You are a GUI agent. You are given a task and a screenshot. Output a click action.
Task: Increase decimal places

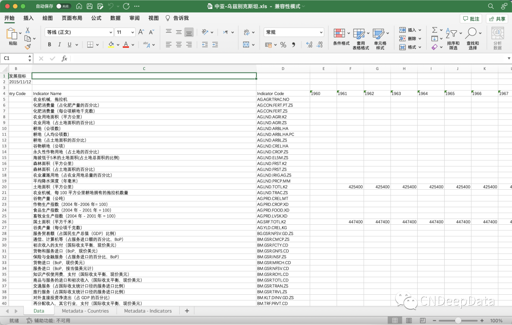pyautogui.click(x=309, y=44)
